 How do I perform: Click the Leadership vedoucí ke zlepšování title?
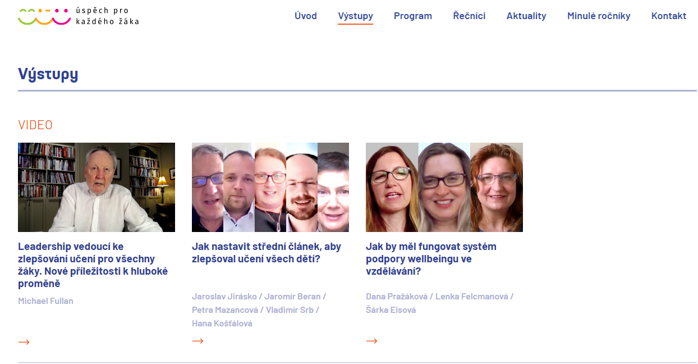(x=94, y=265)
